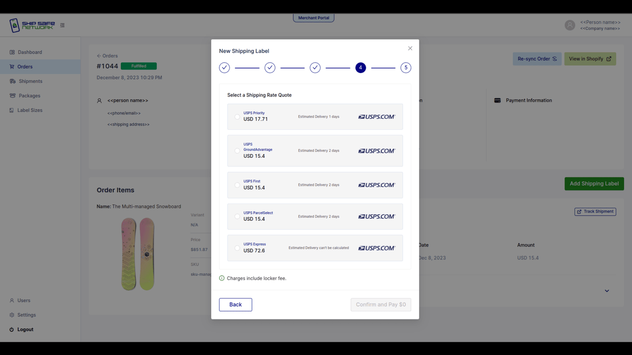Select the USPS GroundAdvantage rate radio button
Screen dimensions: 632x355
(x=237, y=151)
